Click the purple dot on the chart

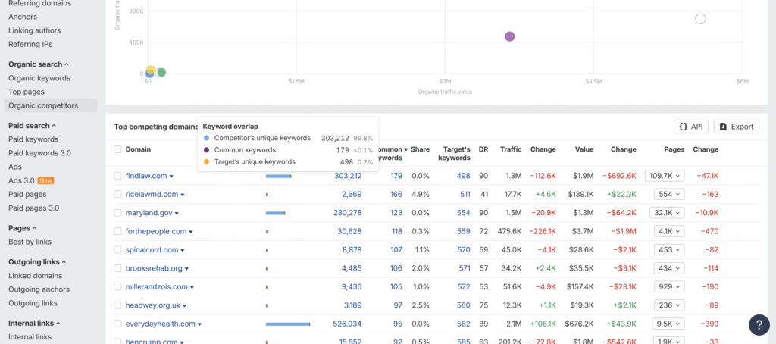pos(510,36)
